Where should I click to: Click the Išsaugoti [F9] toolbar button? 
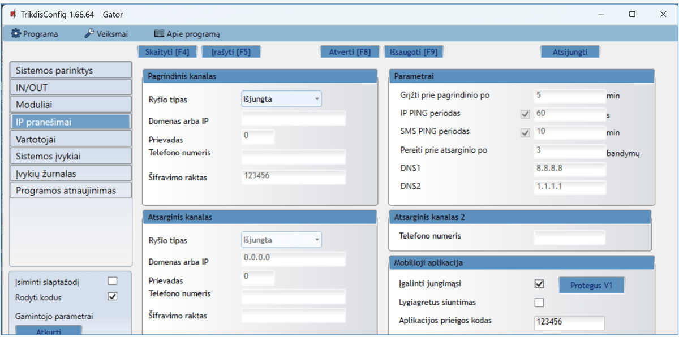coord(413,52)
